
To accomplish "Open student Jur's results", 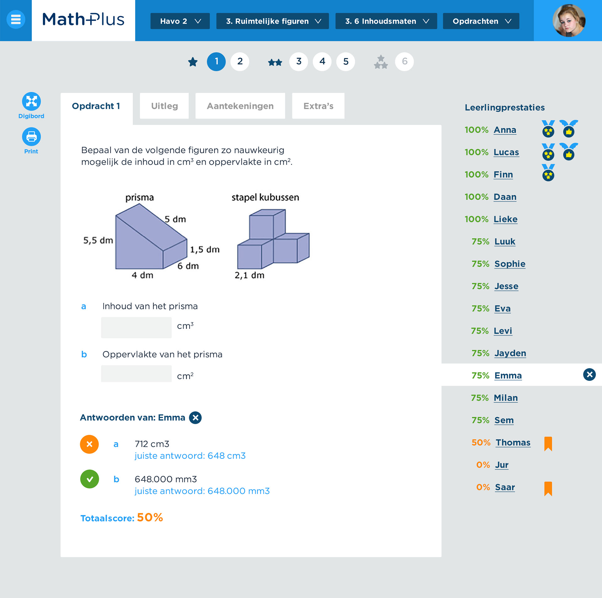I will (502, 465).
